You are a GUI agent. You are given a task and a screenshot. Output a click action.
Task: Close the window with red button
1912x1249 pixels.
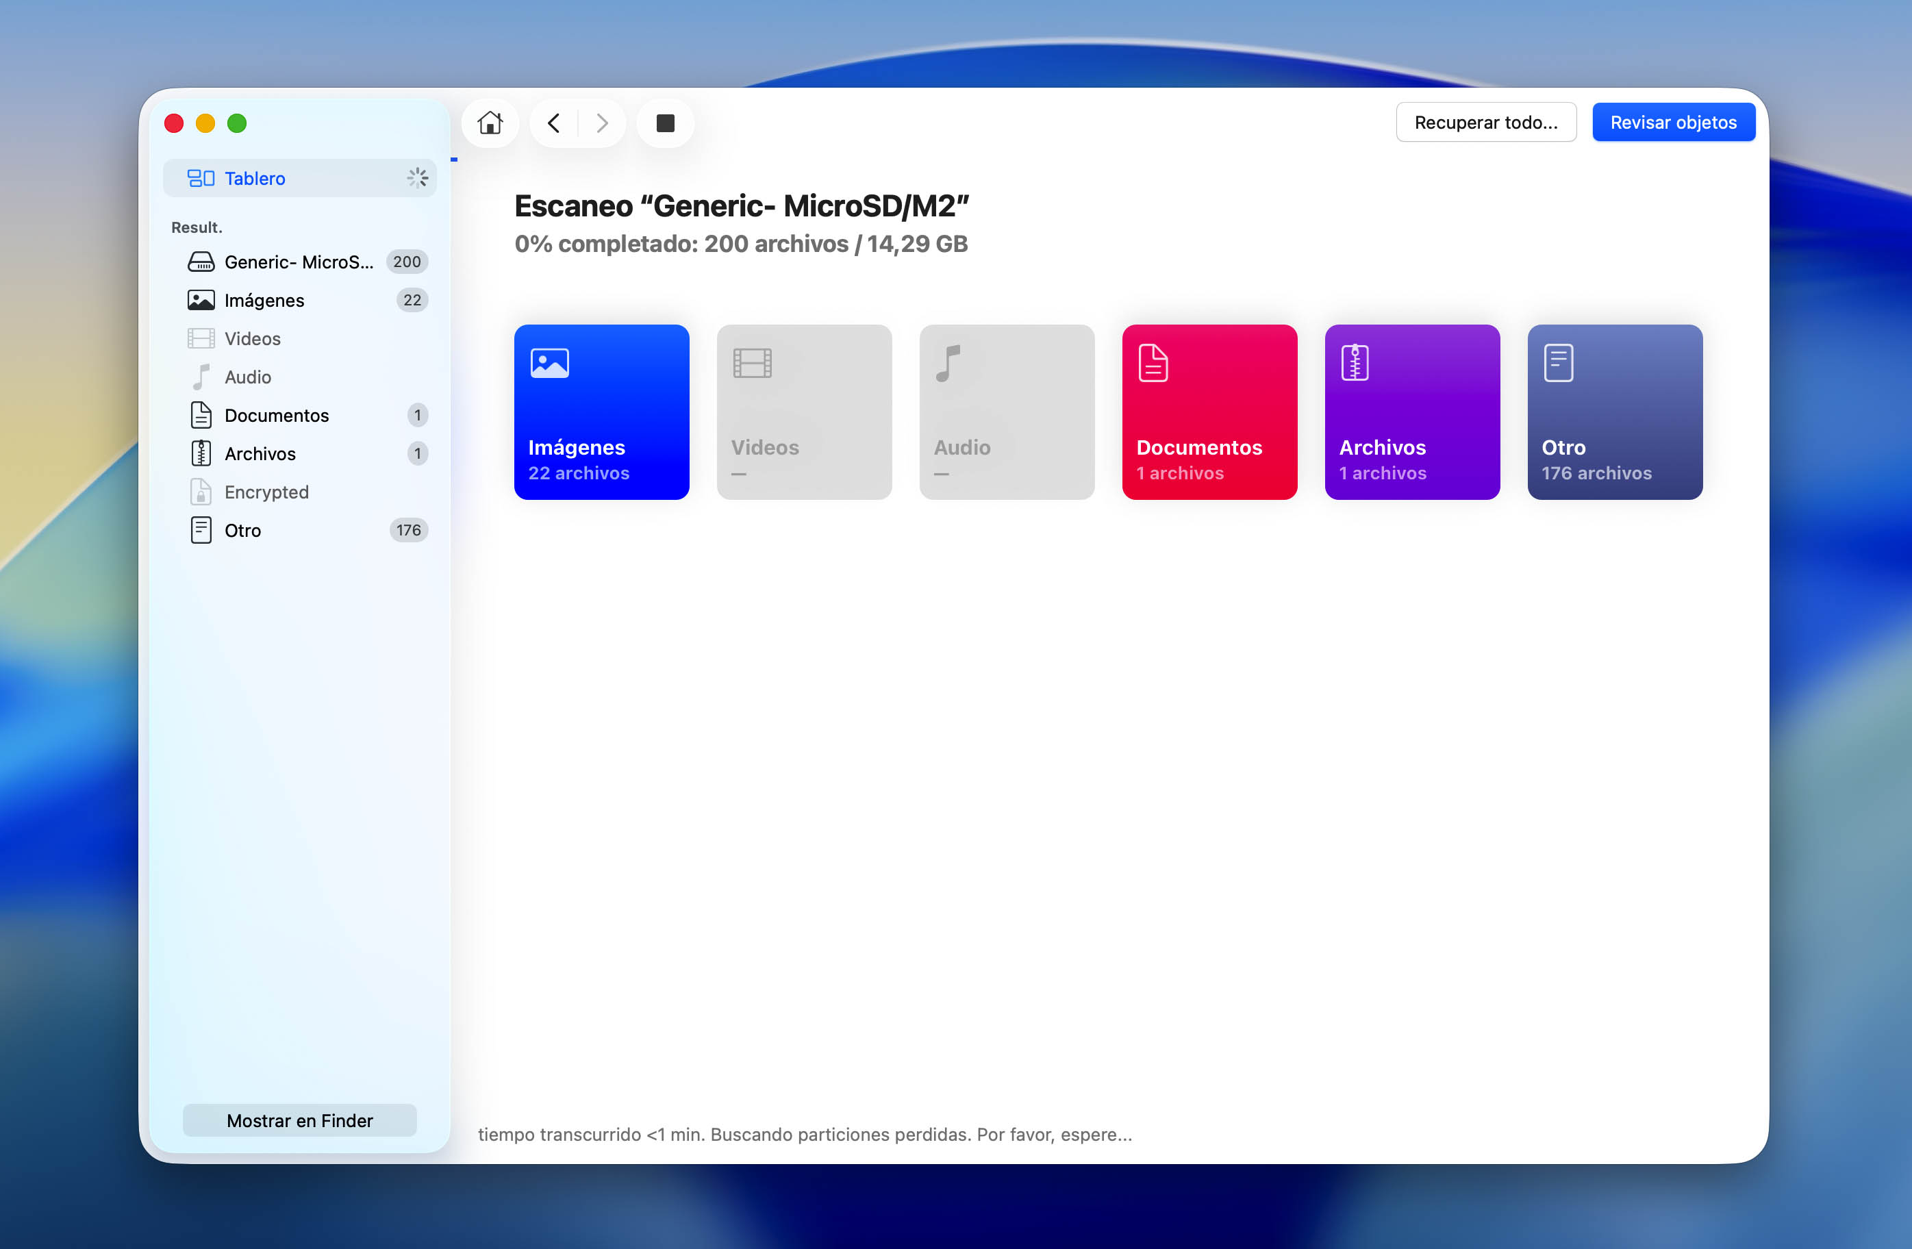click(173, 123)
